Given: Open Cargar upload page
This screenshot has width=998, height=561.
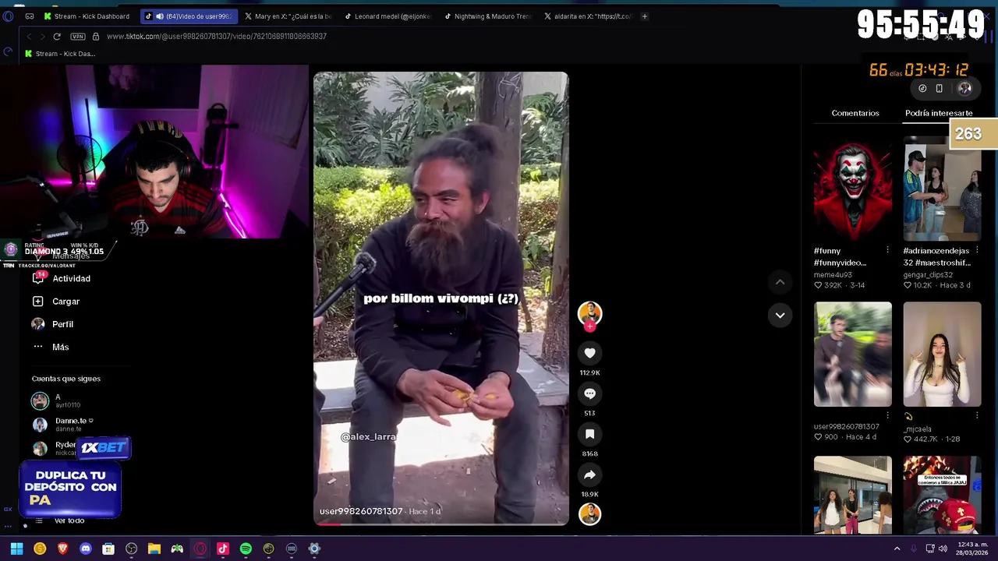Looking at the screenshot, I should pos(65,302).
